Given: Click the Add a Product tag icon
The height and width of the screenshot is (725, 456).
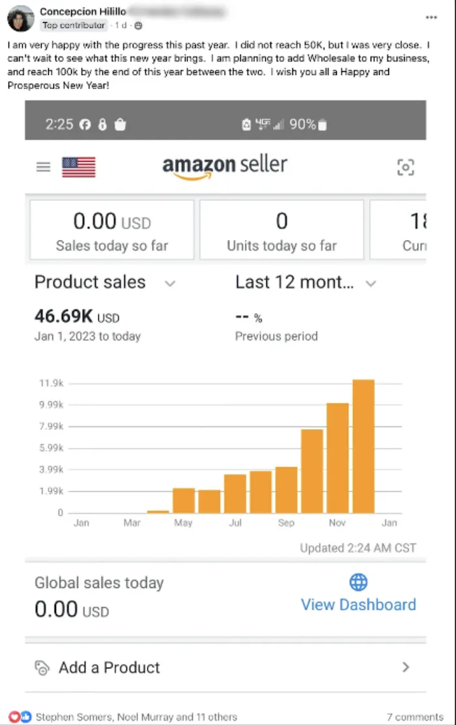Looking at the screenshot, I should click(x=42, y=667).
